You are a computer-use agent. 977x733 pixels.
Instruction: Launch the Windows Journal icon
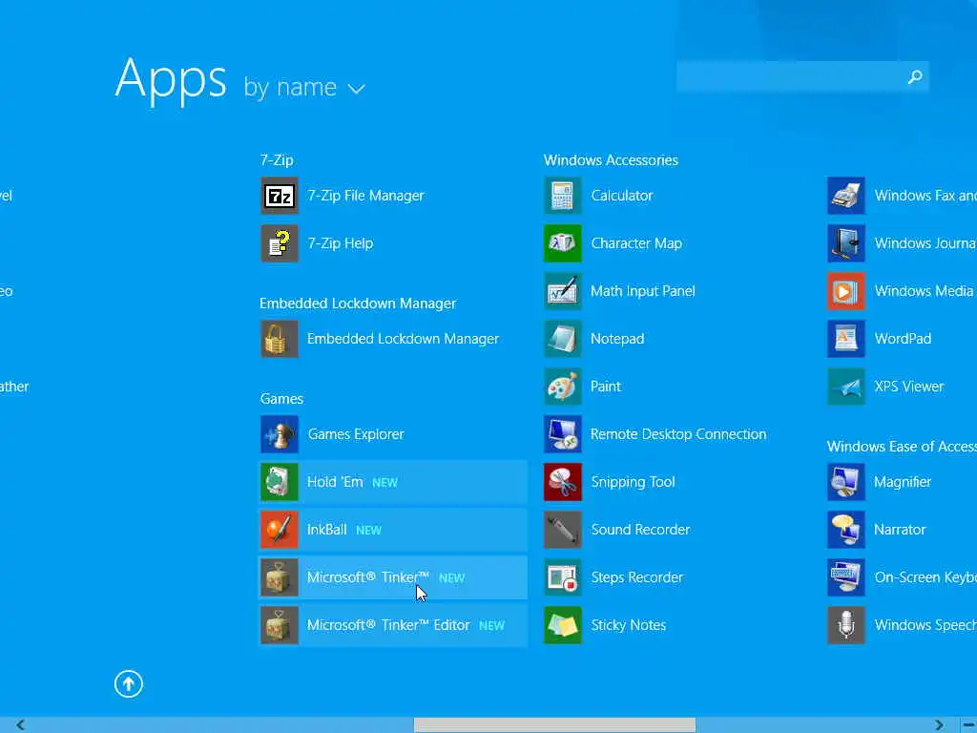point(846,243)
